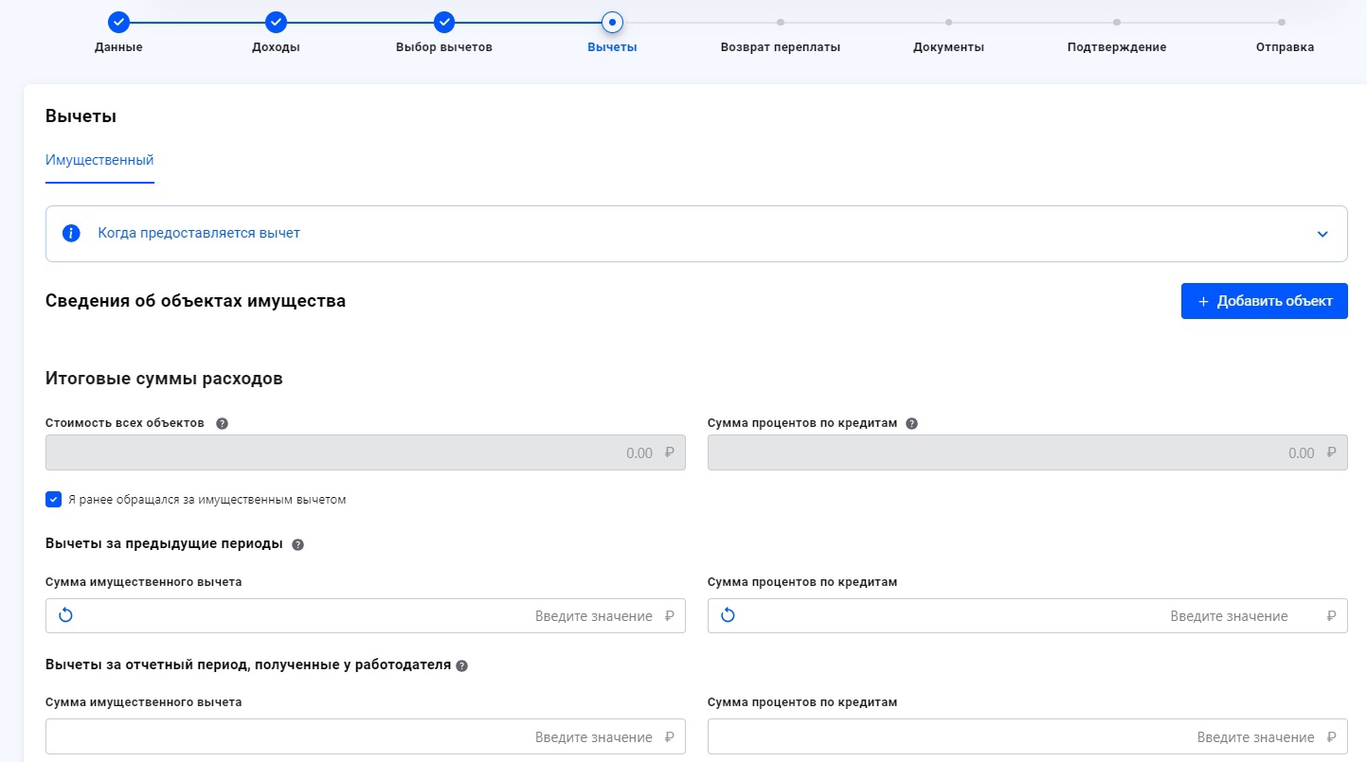Go to the Данные step label
Screen dimensions: 1367x762
pyautogui.click(x=118, y=47)
